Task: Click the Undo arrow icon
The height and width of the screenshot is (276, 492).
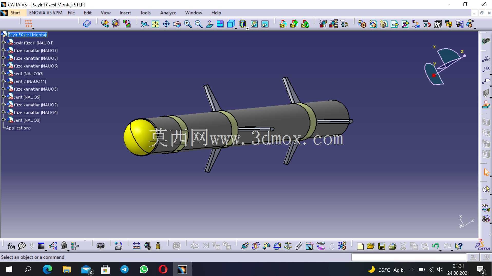Action: tap(436, 246)
